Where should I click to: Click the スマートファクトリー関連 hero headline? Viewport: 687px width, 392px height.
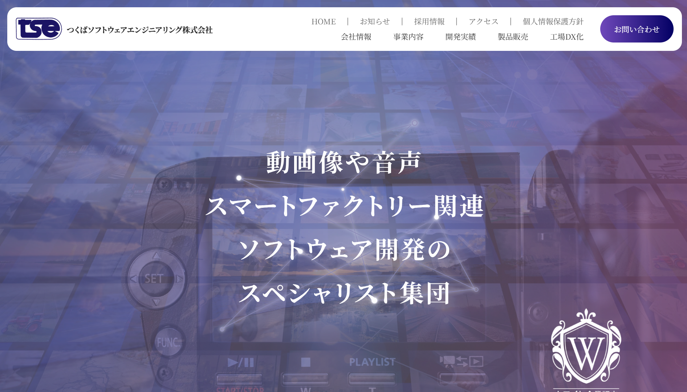[x=344, y=206]
